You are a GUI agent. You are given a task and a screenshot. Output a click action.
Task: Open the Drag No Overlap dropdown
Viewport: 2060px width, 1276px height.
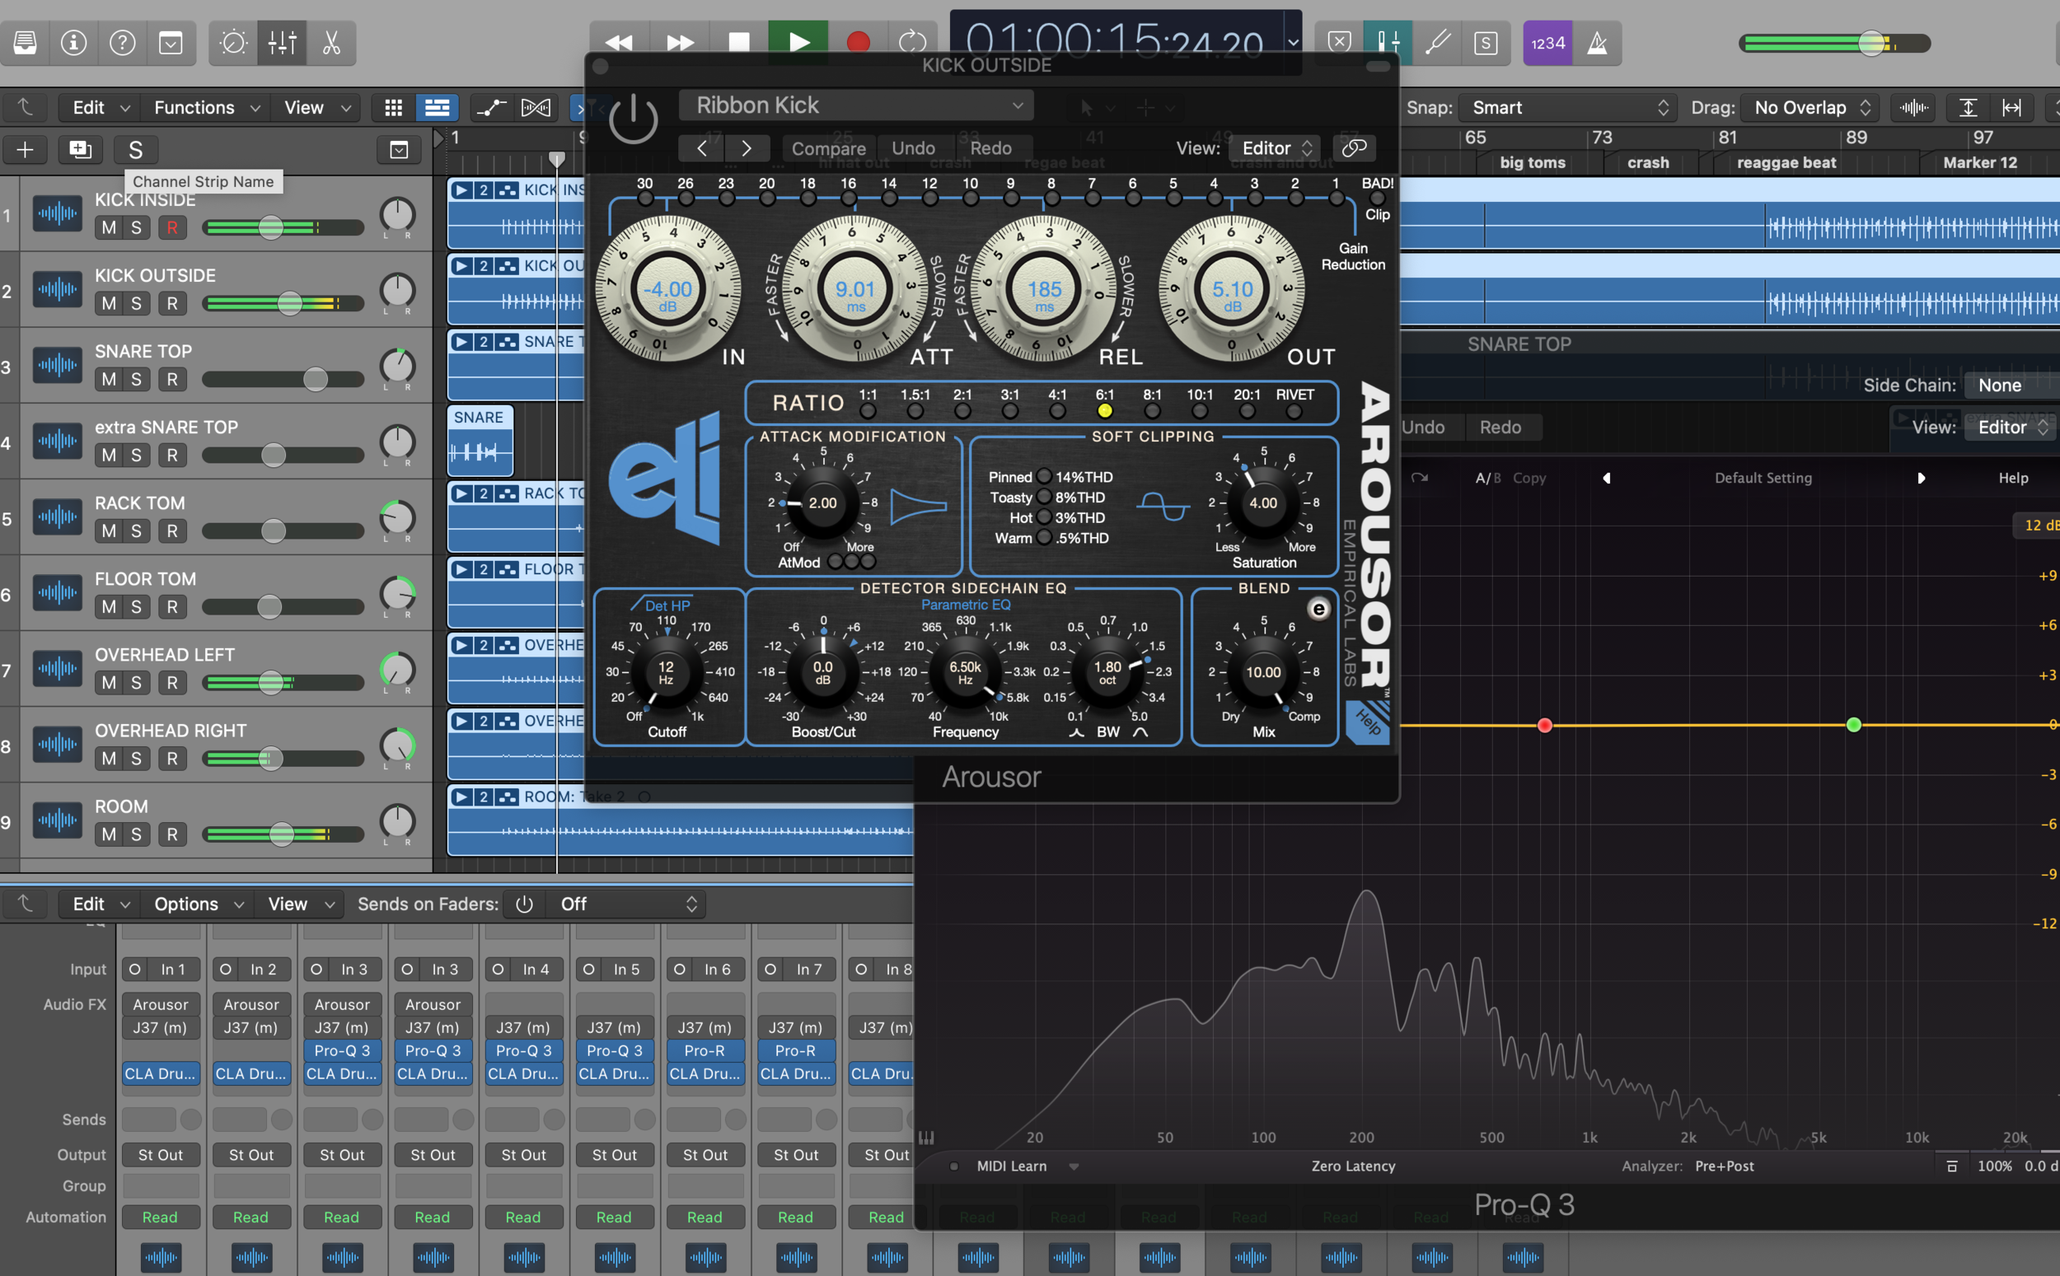tap(1811, 107)
